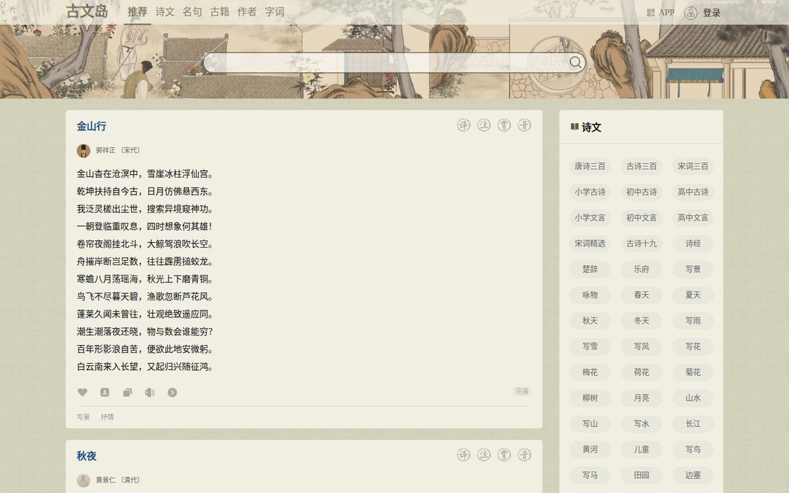Show appreciation (赏) for 秋夜
Image resolution: width=789 pixels, height=493 pixels.
point(504,455)
